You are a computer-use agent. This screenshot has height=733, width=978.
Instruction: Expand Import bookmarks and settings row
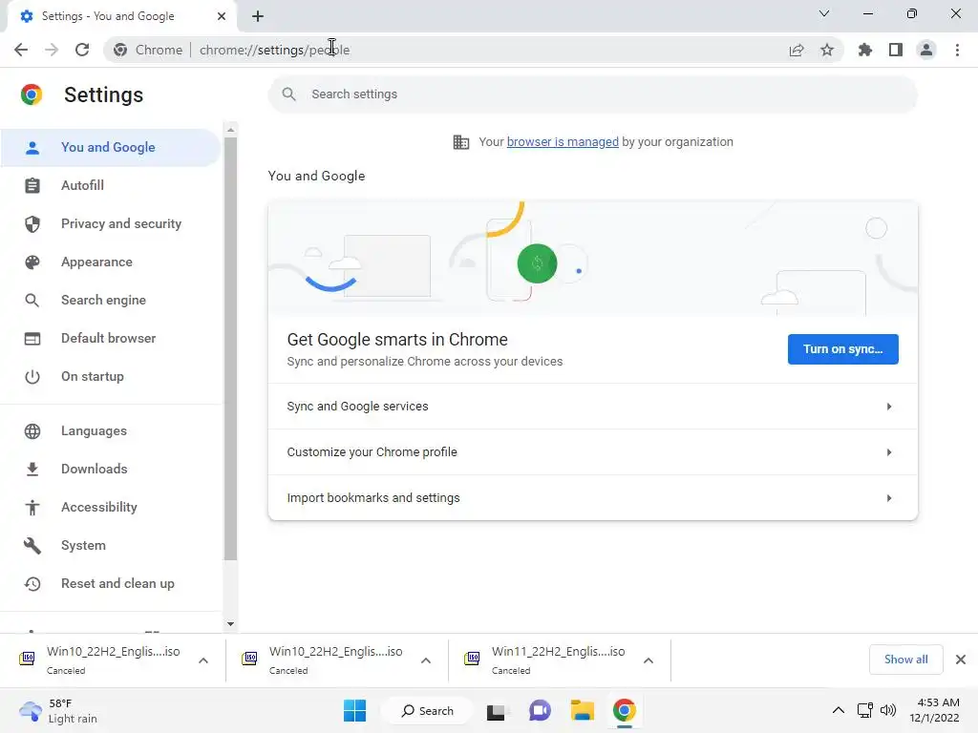[592, 498]
